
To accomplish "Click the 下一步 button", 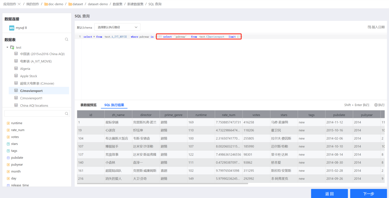I will pos(368,194).
